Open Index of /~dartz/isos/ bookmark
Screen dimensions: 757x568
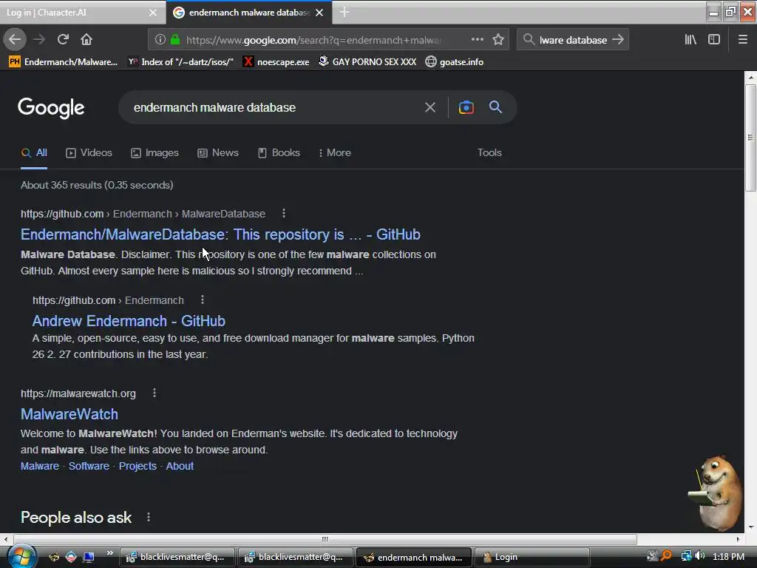180,62
